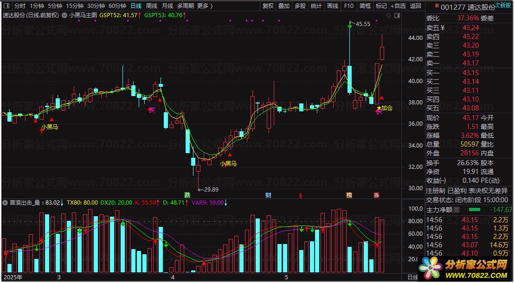
Task: Expand the 小黑马主图 main indicator dropdown
Action: coord(64,15)
